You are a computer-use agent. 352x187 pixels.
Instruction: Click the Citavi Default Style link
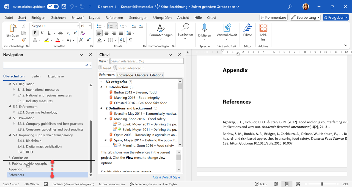tap(166, 177)
